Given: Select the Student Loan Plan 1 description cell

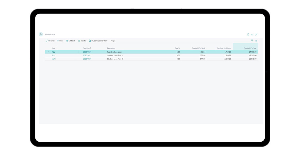Looking at the screenshot, I should [x=115, y=56].
